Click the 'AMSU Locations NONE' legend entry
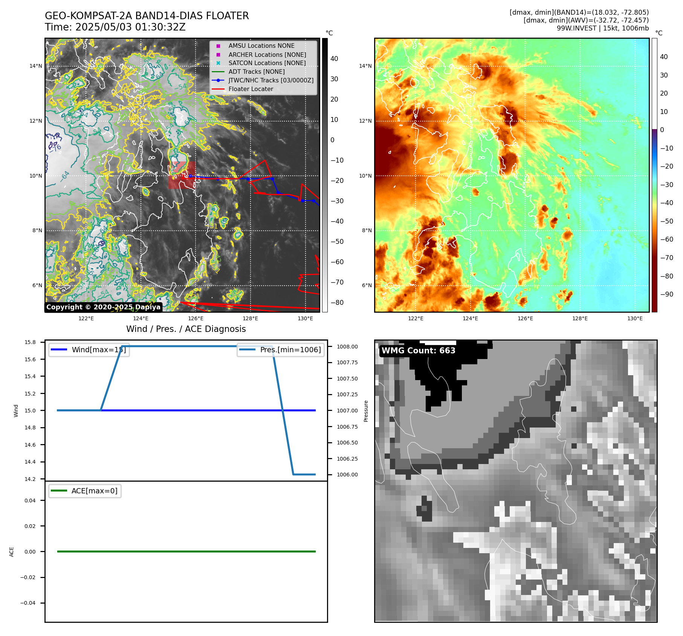Screen dimensions: 683x636 click(x=261, y=46)
